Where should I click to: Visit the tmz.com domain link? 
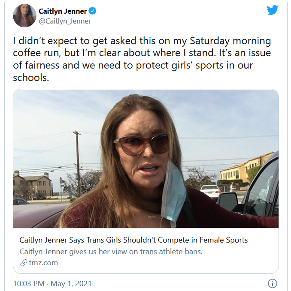pyautogui.click(x=43, y=263)
